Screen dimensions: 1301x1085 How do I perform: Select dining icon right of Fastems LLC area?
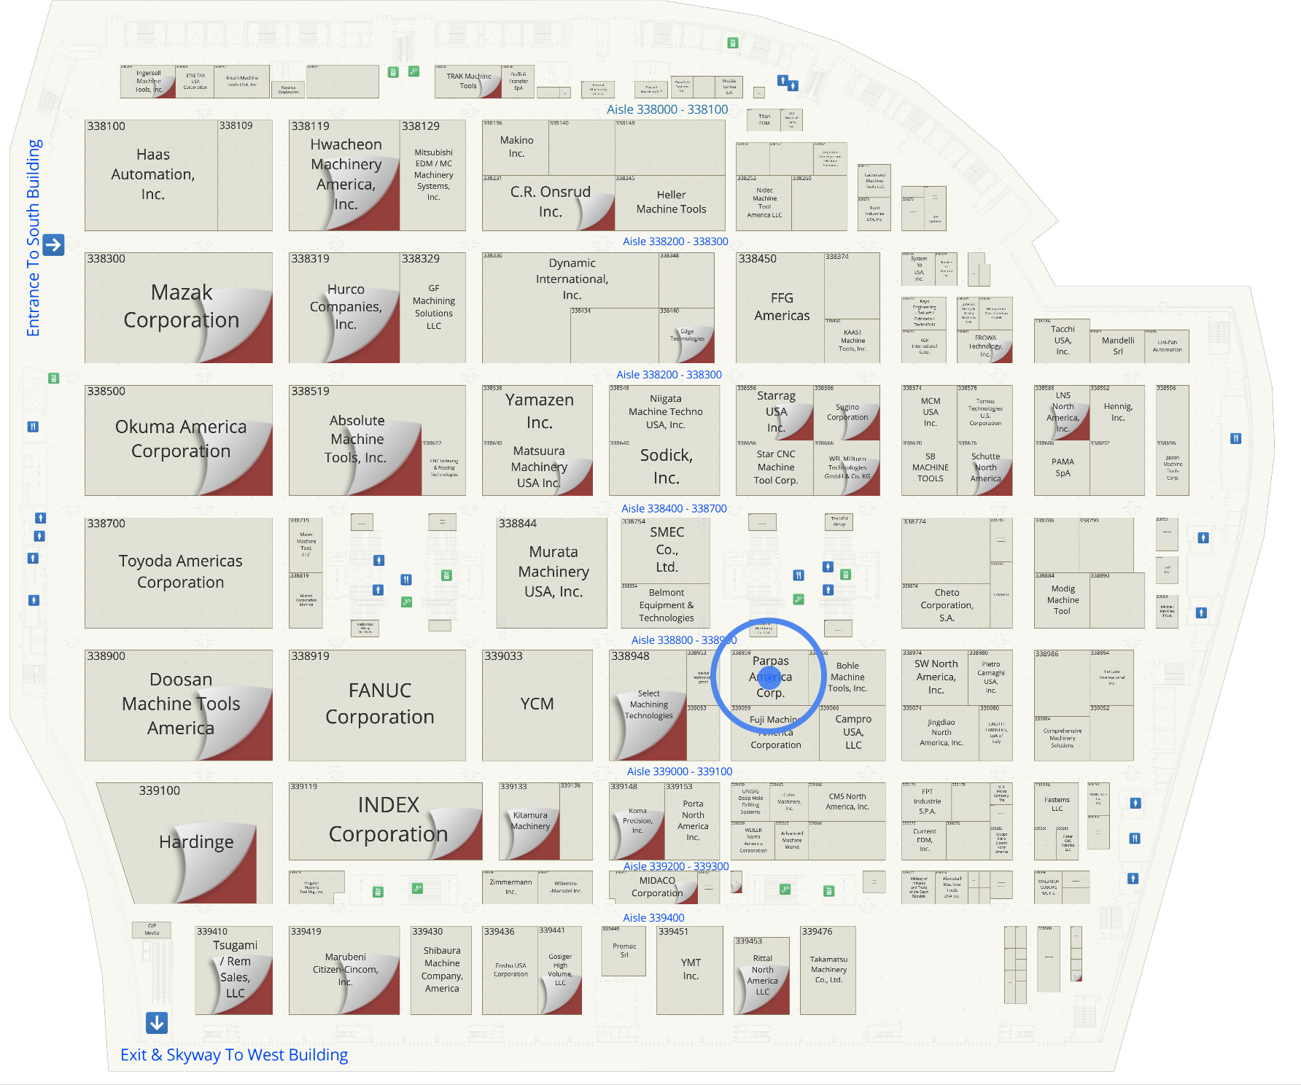[1135, 839]
